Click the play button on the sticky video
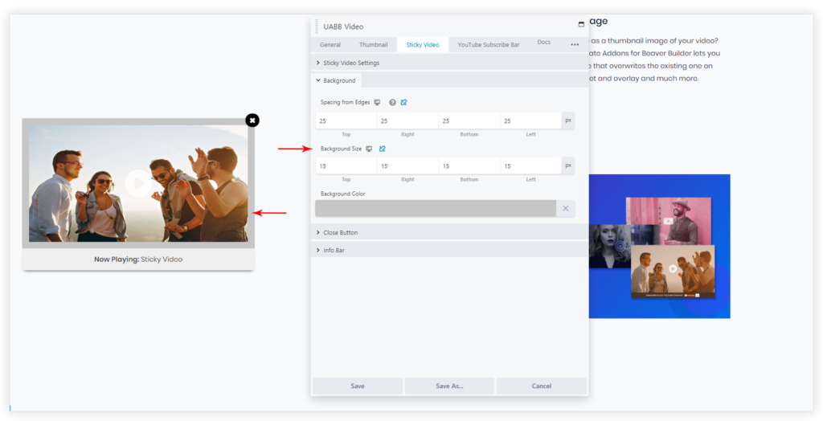The height and width of the screenshot is (421, 823). tap(138, 183)
